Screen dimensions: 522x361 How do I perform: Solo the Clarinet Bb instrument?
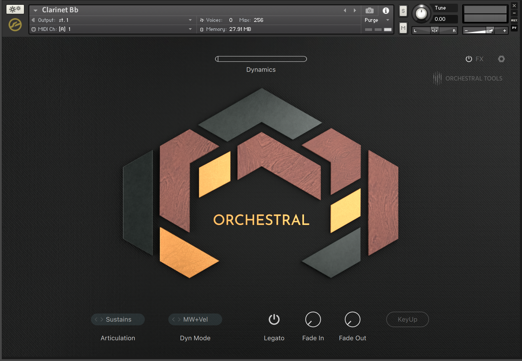pos(403,11)
